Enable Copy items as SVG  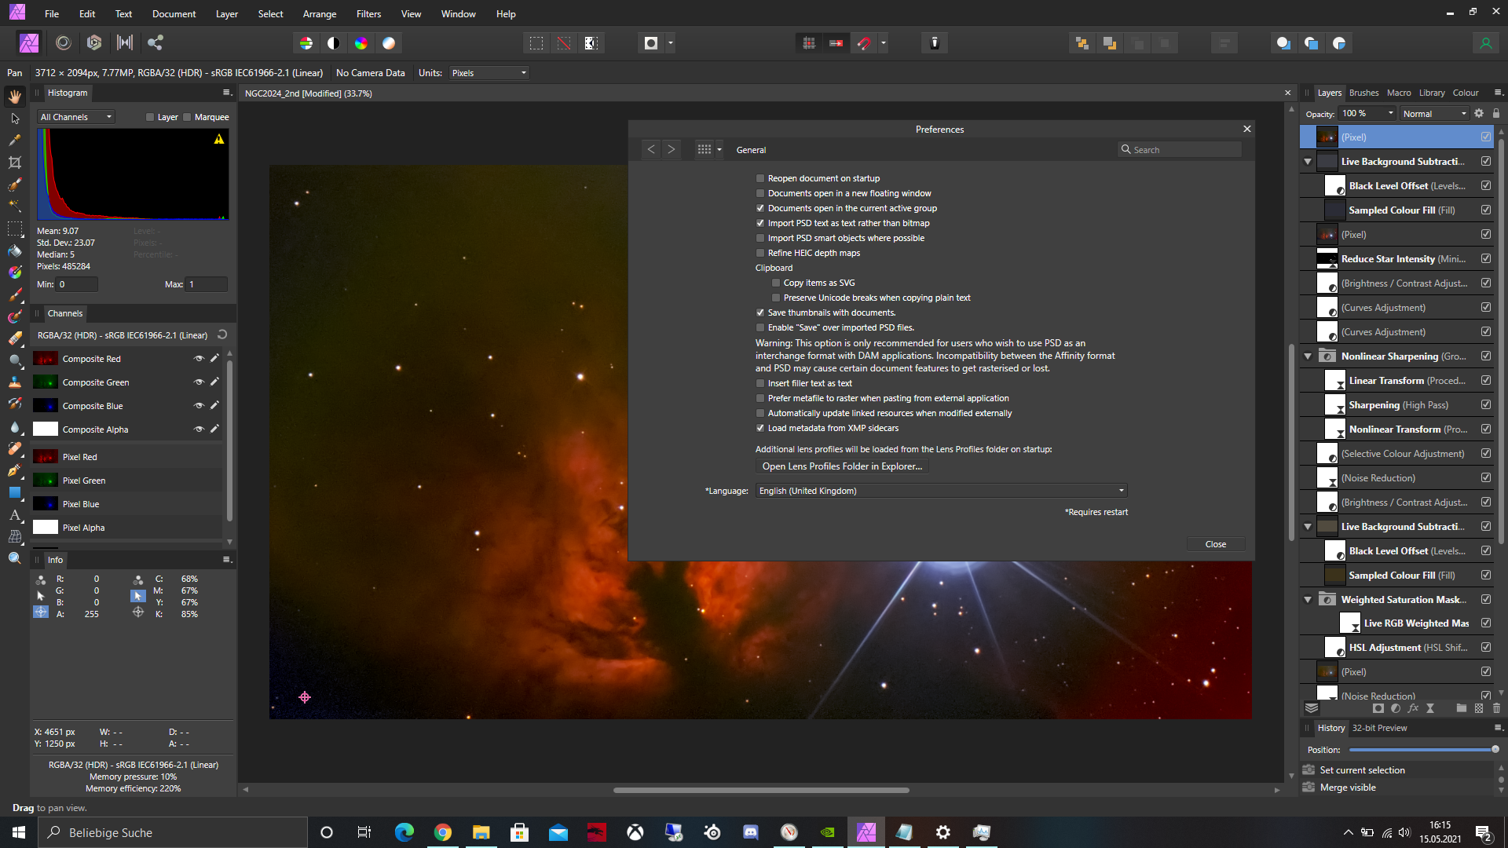(776, 283)
